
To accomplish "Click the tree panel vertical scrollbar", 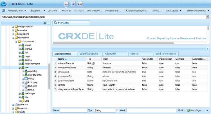I will click(x=49, y=76).
